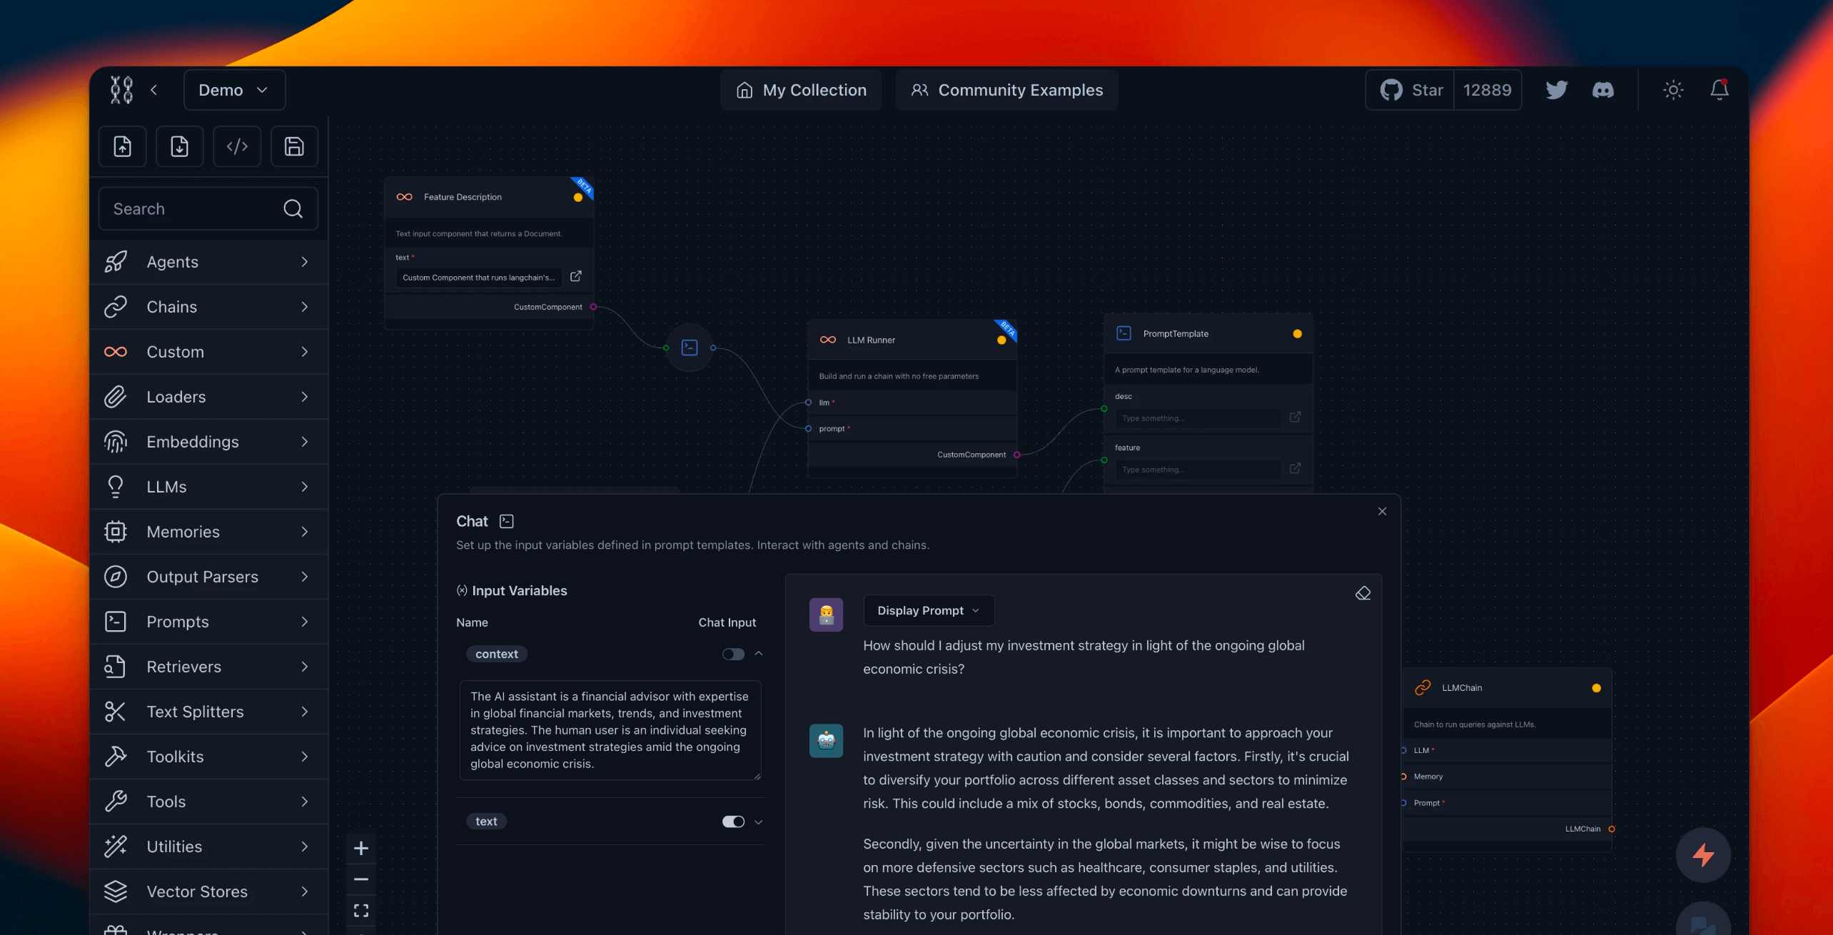Click the Discord icon in header
This screenshot has width=1833, height=935.
pyautogui.click(x=1603, y=90)
